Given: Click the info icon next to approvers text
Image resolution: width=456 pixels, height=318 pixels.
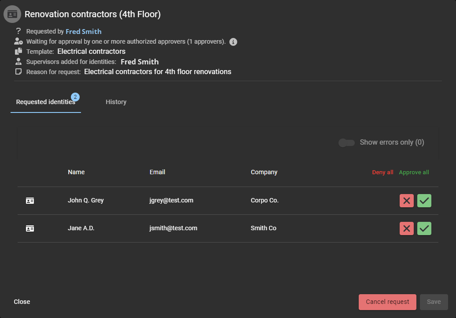Looking at the screenshot, I should (x=234, y=42).
